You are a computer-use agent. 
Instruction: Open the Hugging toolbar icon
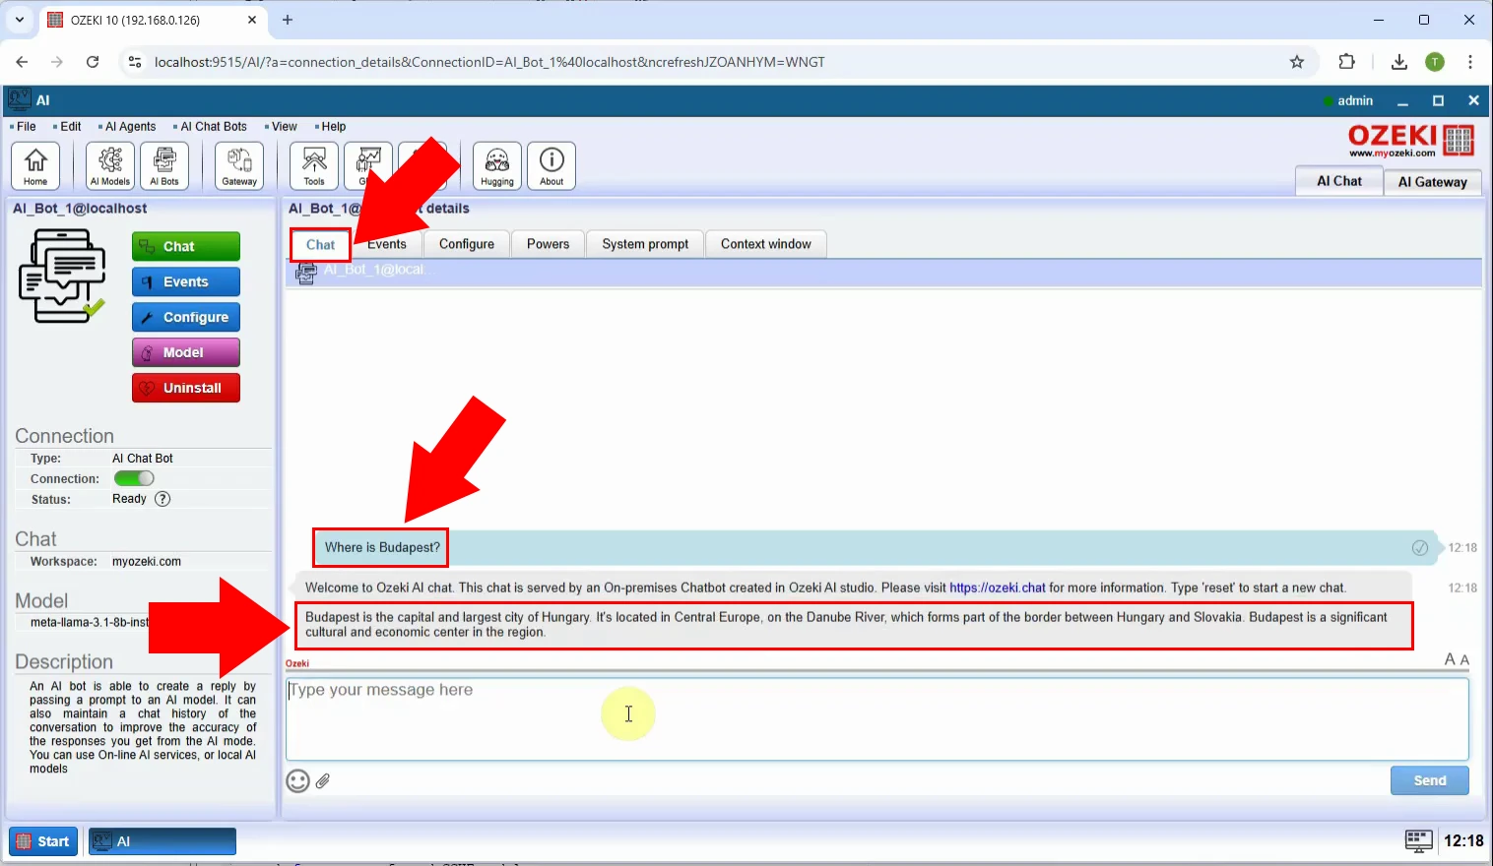(497, 165)
